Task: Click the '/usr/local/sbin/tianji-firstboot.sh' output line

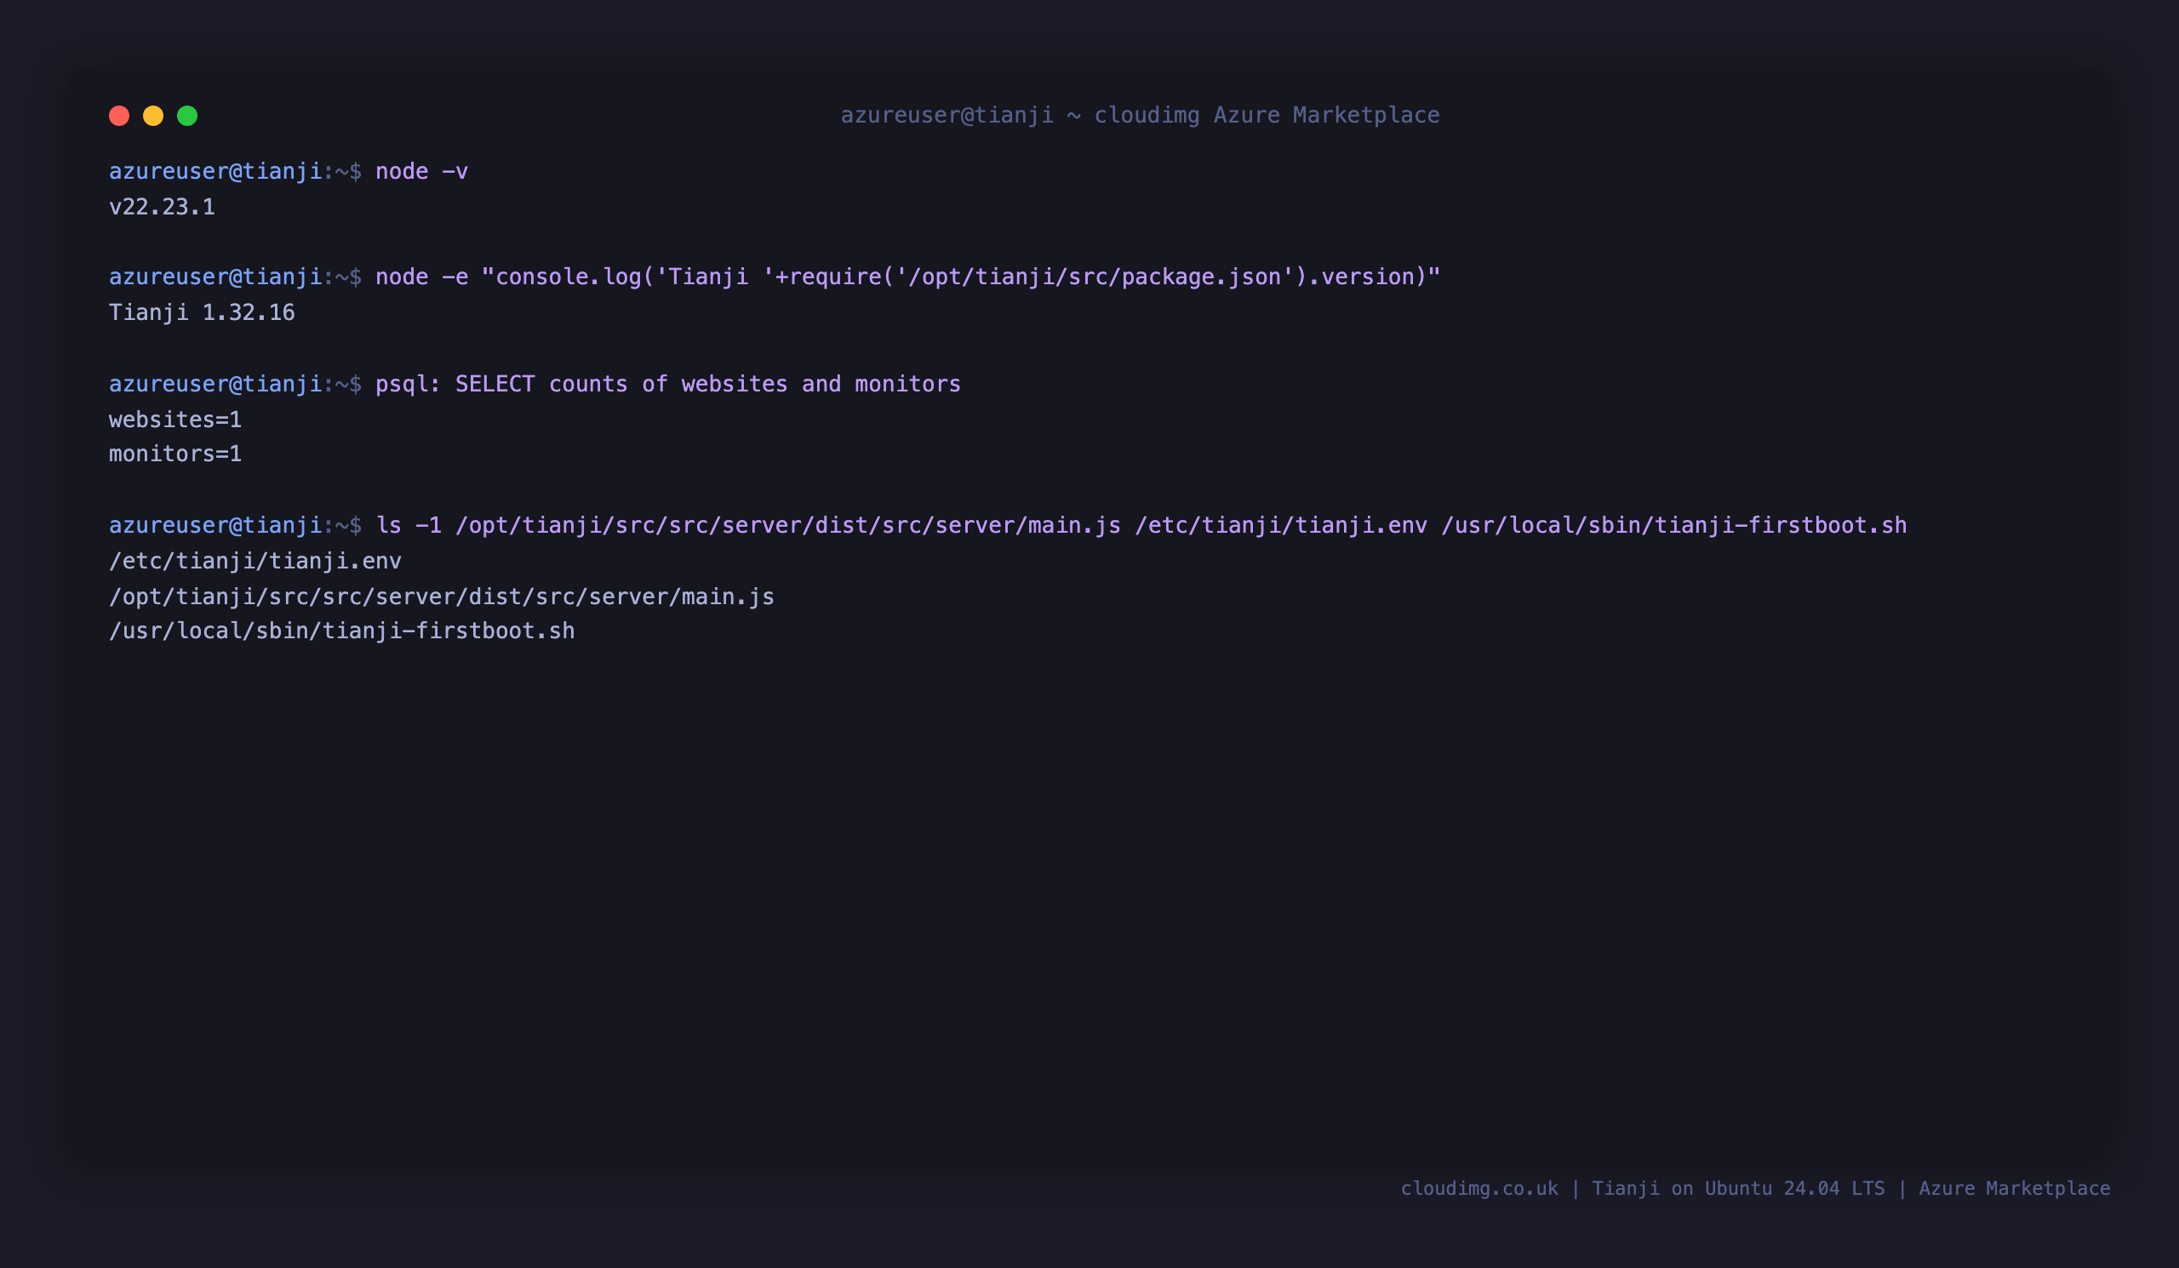Action: (341, 631)
